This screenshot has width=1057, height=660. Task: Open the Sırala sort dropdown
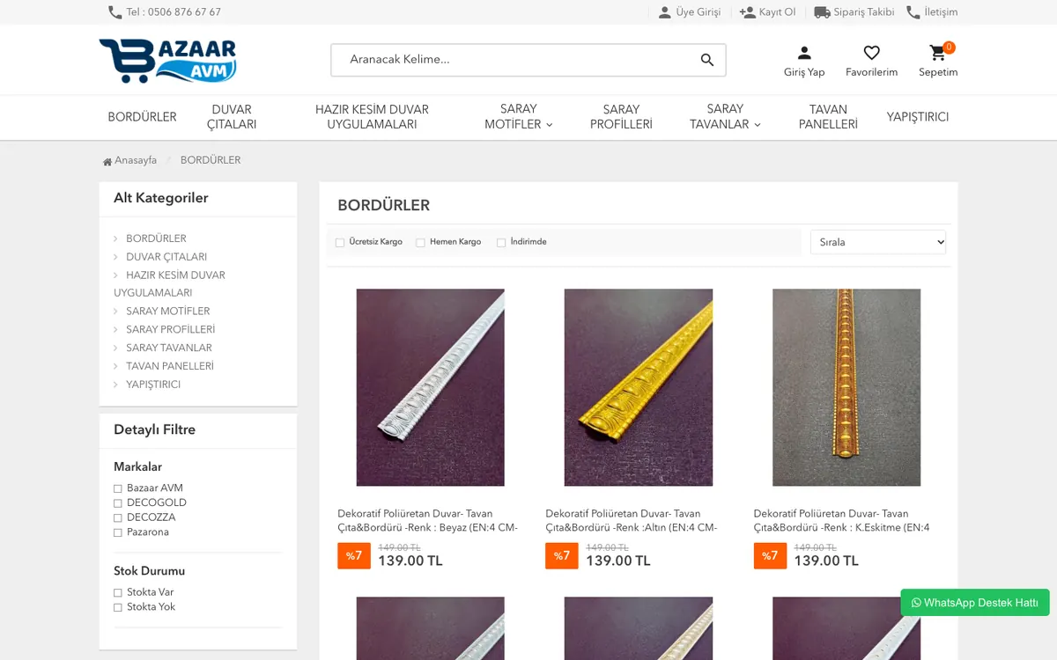click(x=878, y=242)
